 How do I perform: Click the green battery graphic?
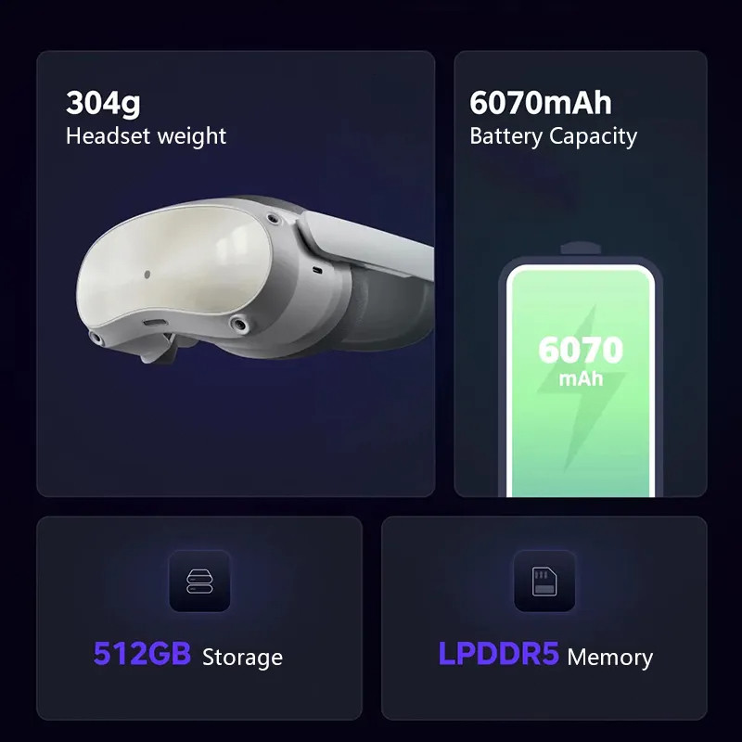click(581, 377)
